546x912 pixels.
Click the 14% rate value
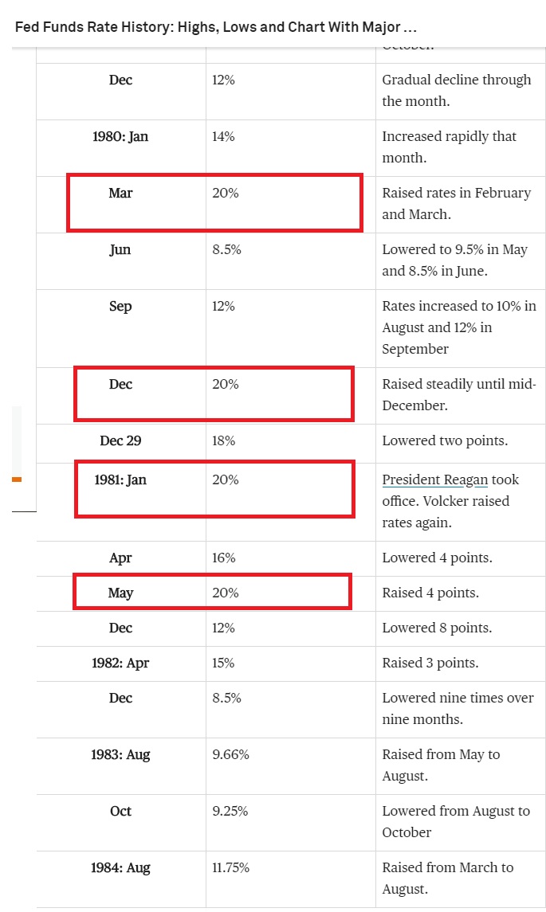coord(223,137)
